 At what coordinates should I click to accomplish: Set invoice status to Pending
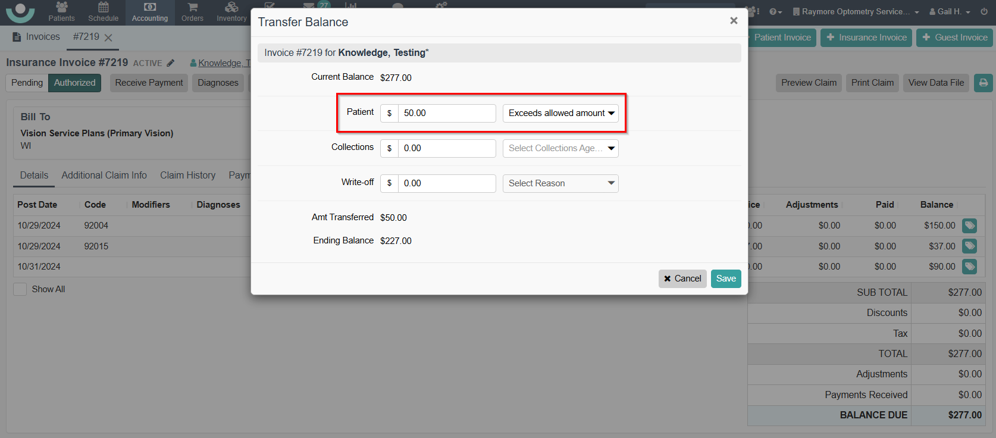point(27,83)
